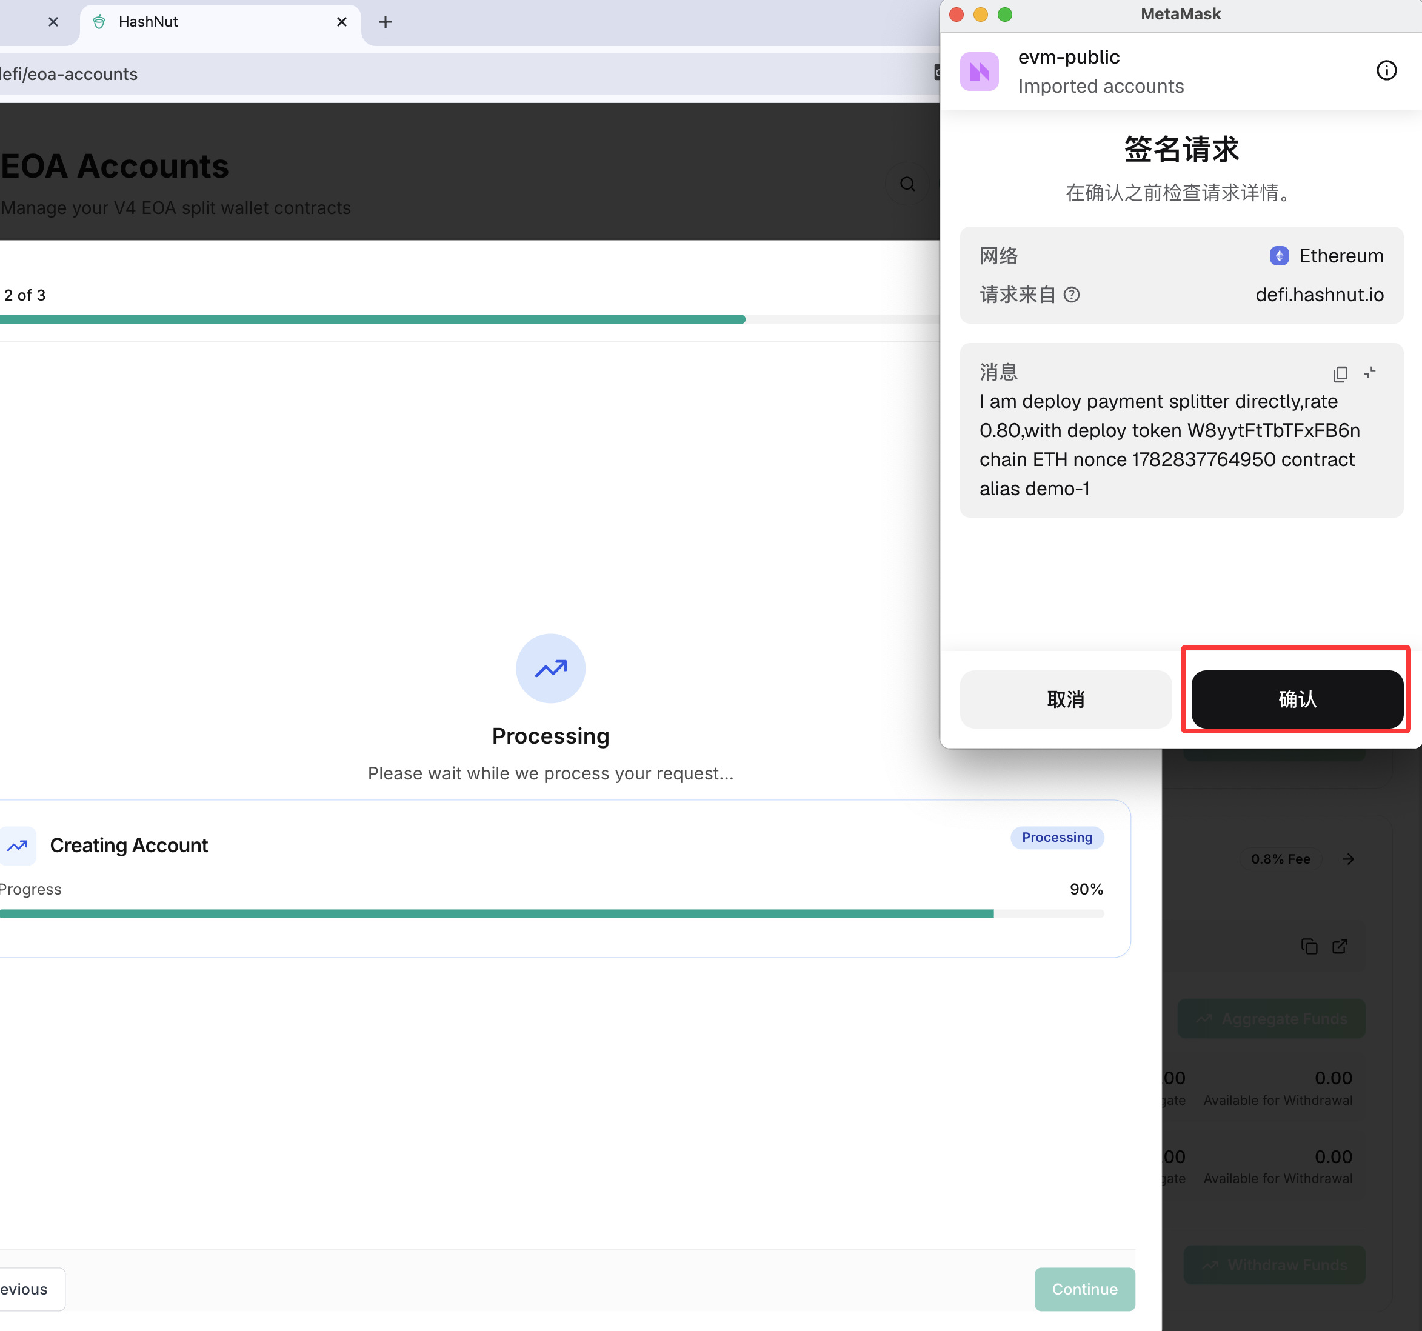The height and width of the screenshot is (1331, 1422).
Task: Click the EOA Accounts heading
Action: pos(115,166)
